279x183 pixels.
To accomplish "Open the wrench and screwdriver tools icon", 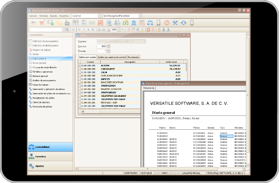I will (x=175, y=23).
